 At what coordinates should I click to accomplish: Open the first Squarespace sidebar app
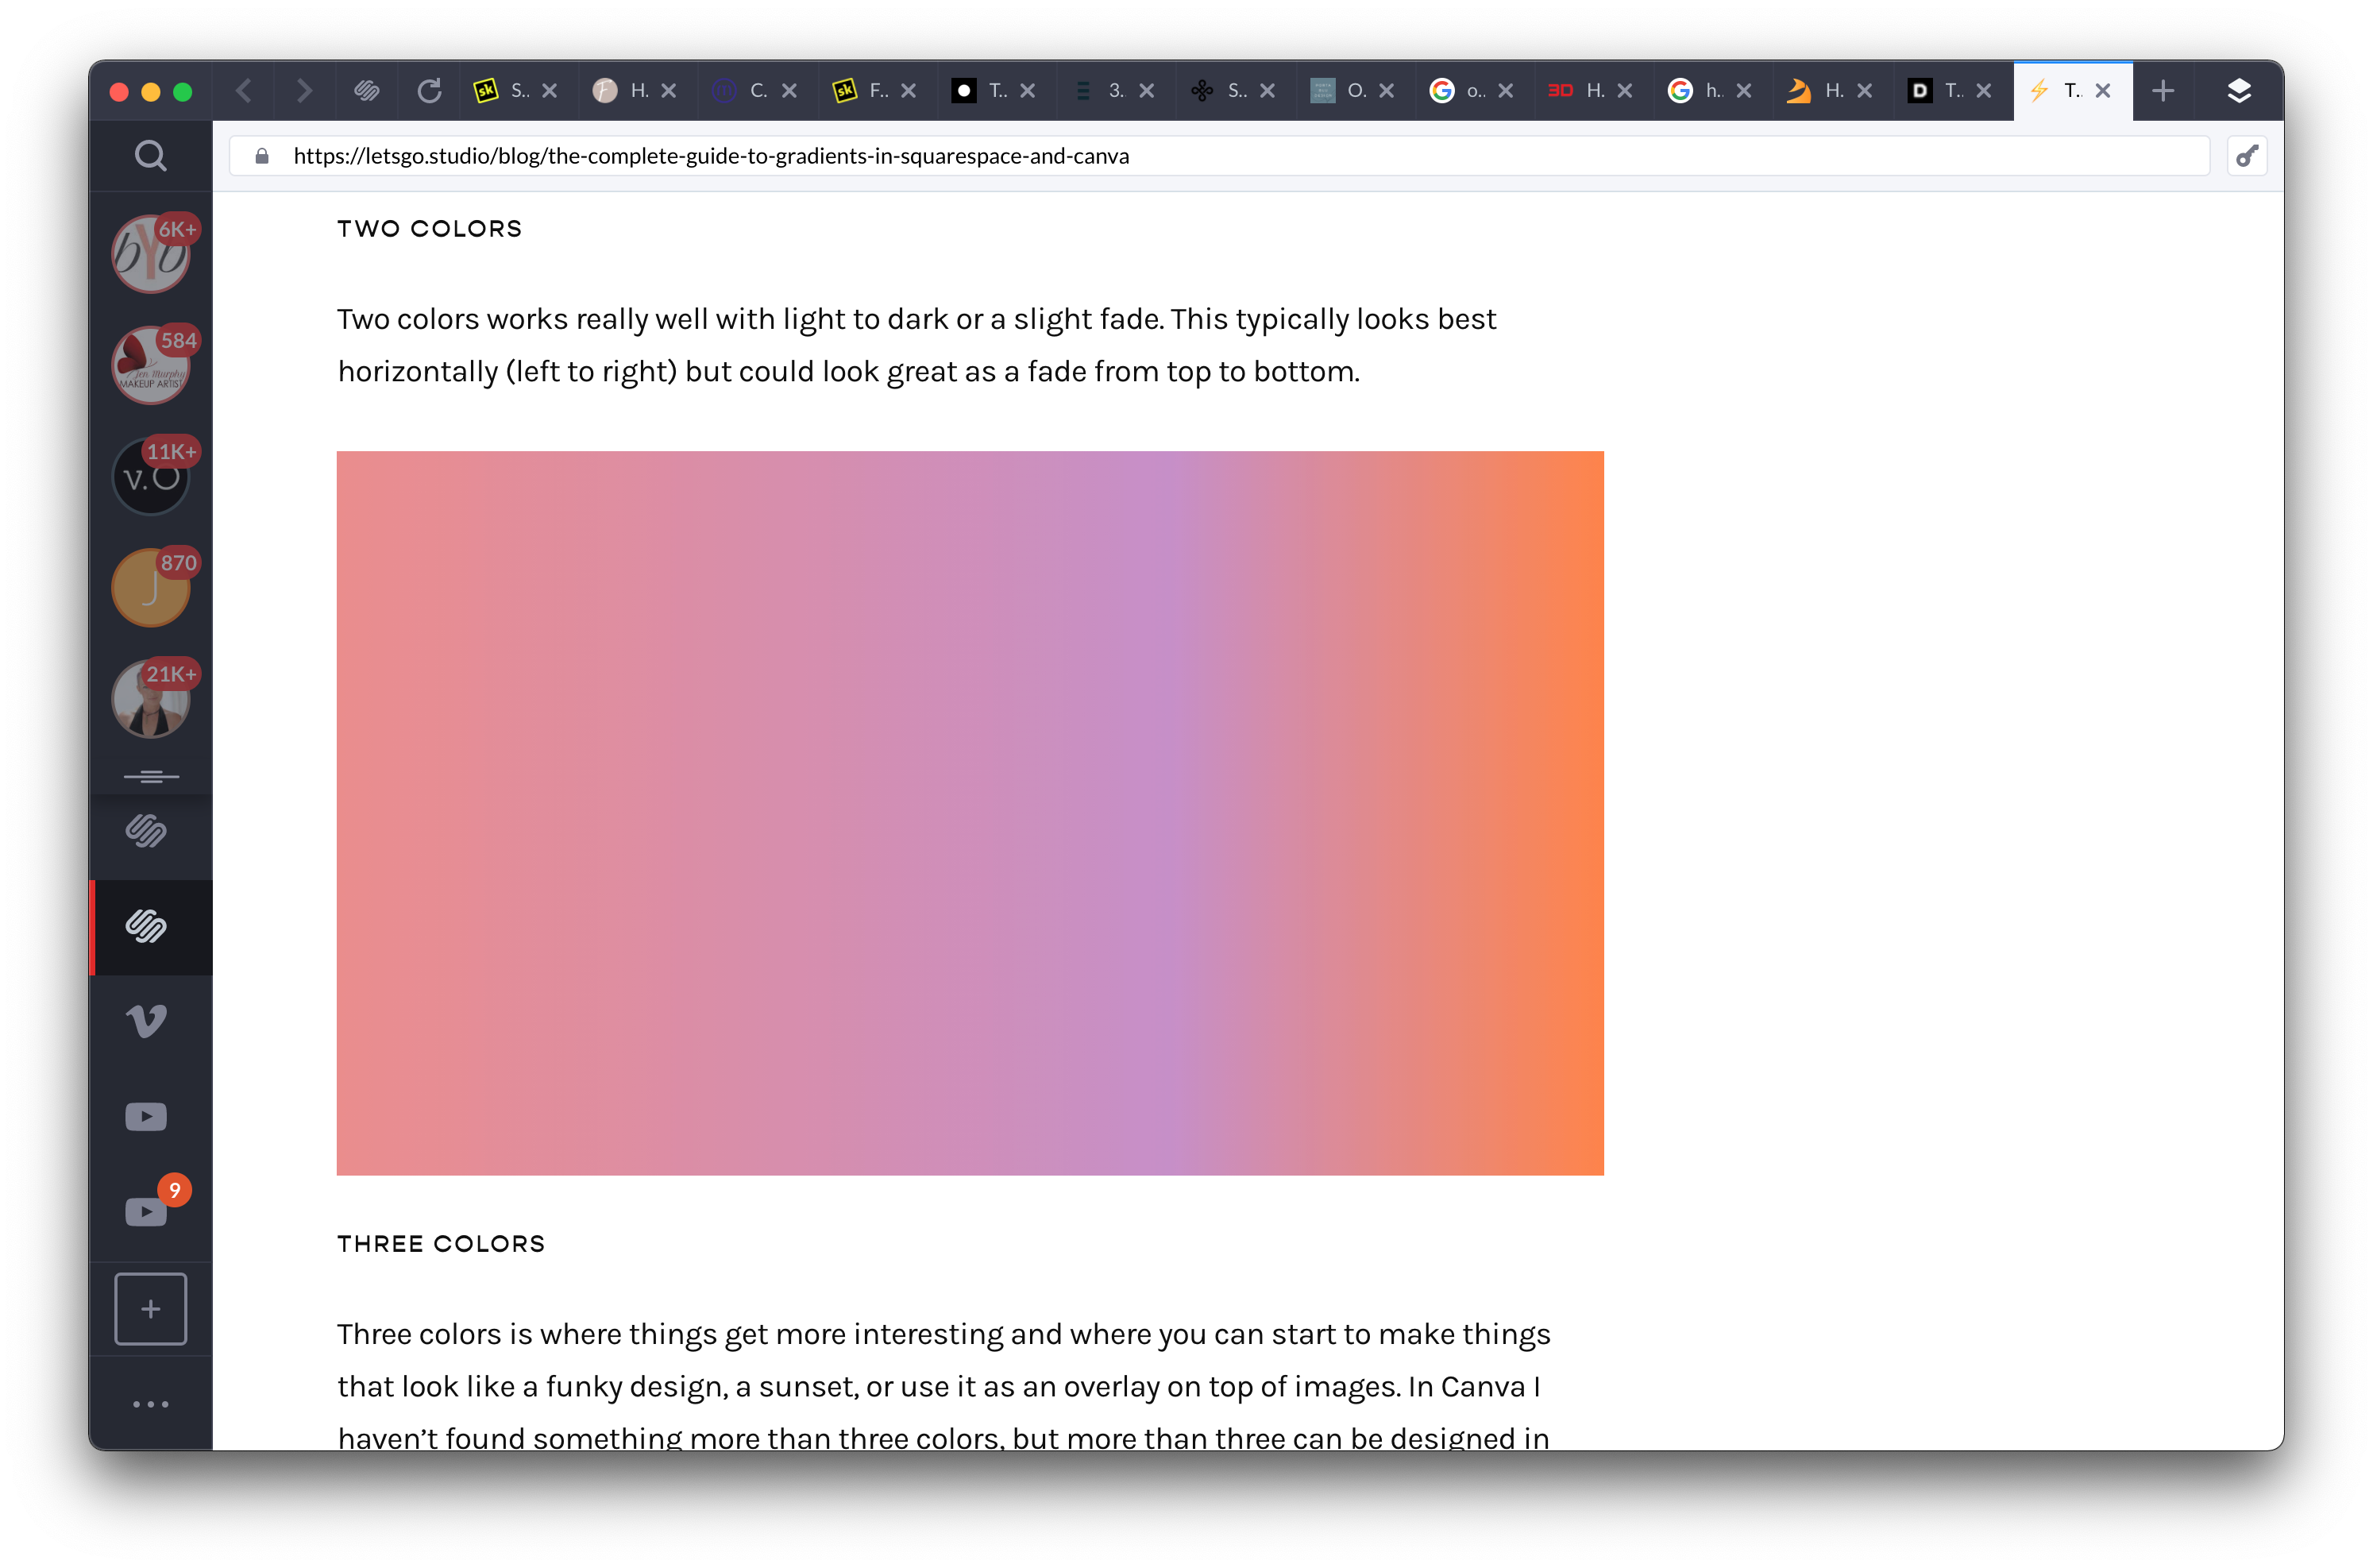pos(147,831)
